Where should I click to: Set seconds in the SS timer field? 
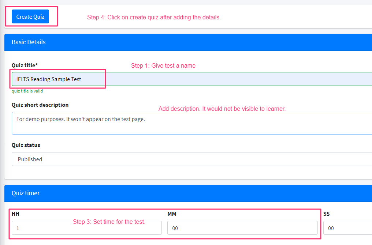347,228
